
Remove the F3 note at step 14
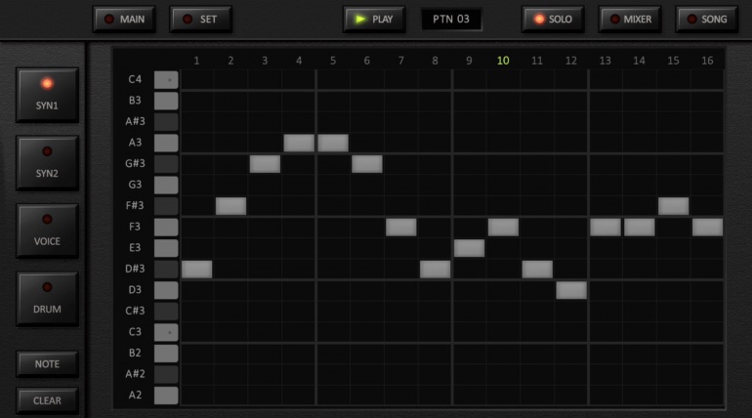(640, 228)
